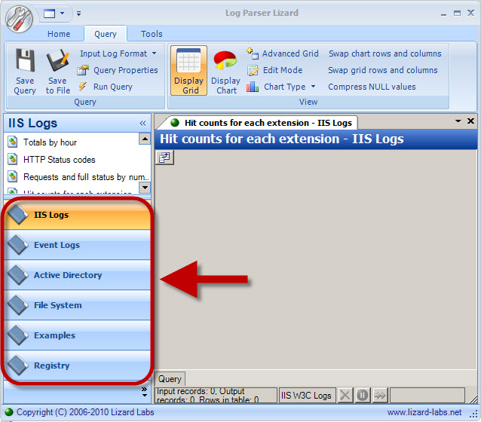
Task: Activate the Display Grid view
Action: click(188, 71)
